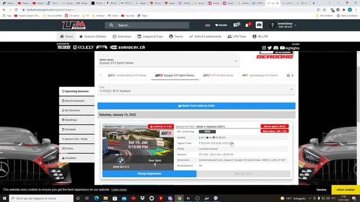
Task: Open the language flag selector
Action: point(208,25)
